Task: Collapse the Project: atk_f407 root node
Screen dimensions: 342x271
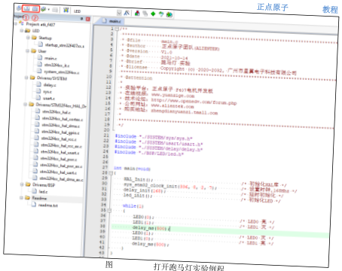Action: coord(16,23)
